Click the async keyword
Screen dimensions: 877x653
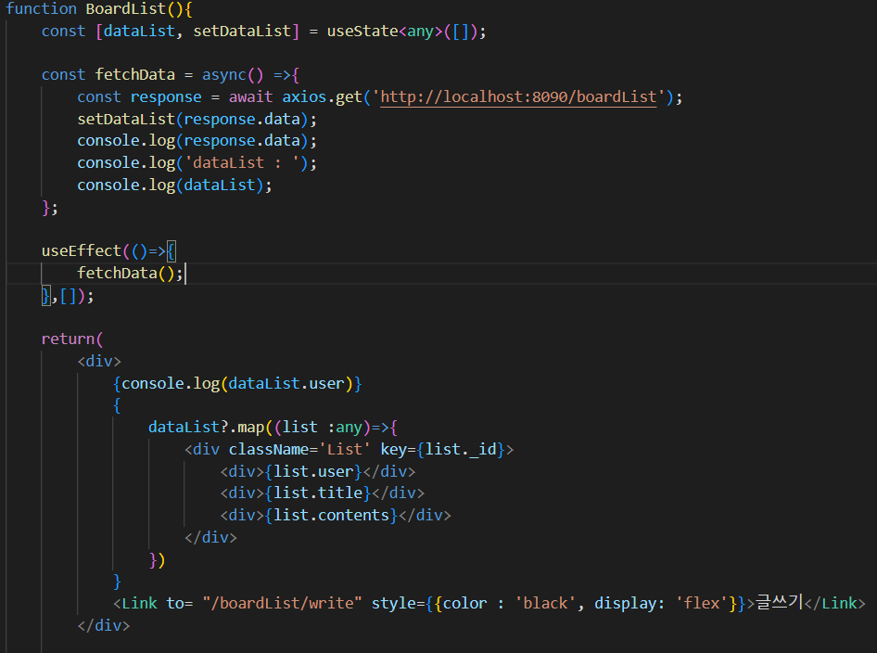coord(224,74)
